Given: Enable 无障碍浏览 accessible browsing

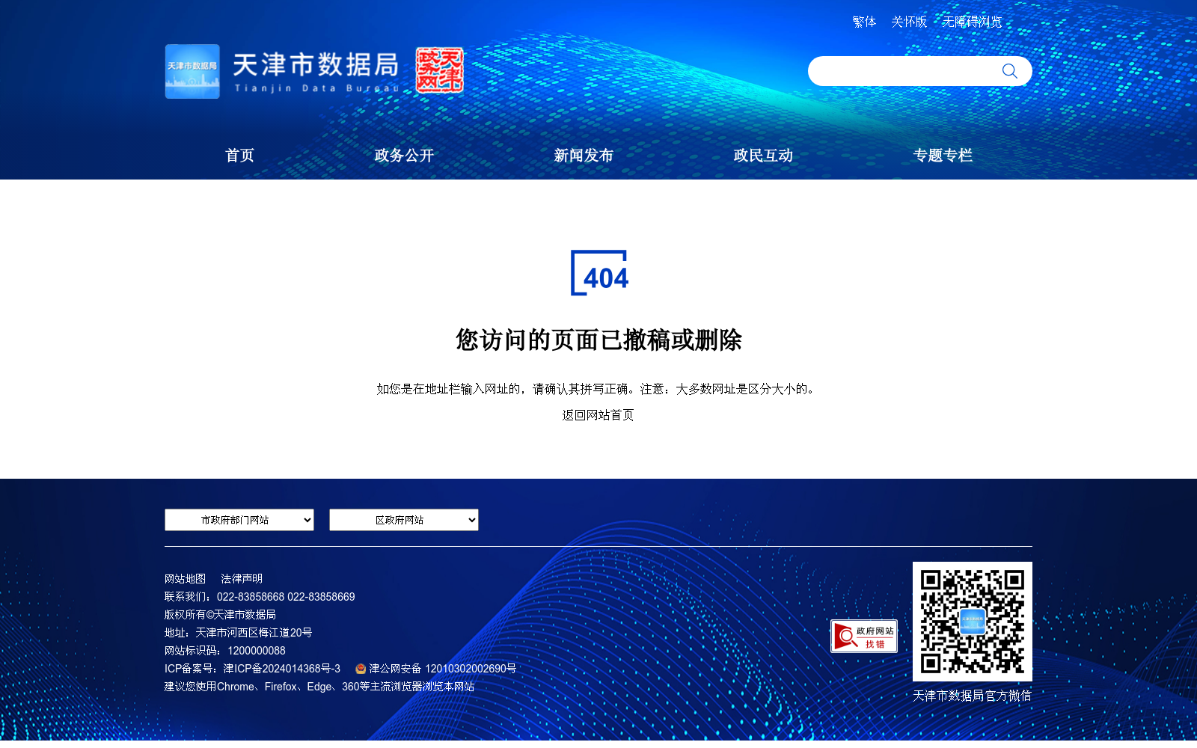Looking at the screenshot, I should 972,22.
